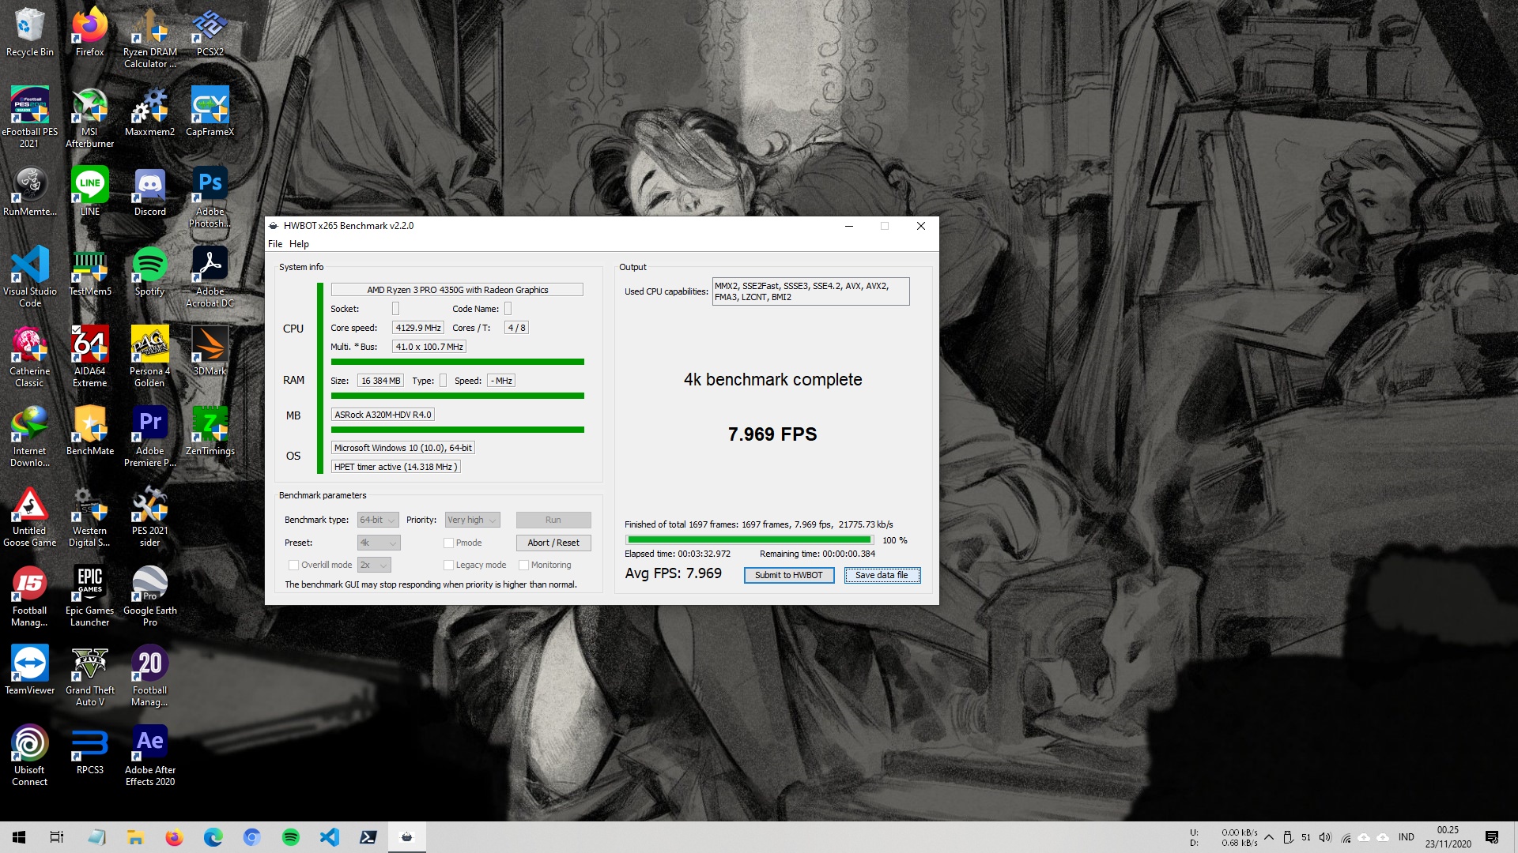Viewport: 1518px width, 853px height.
Task: Click the ASRock A320M-HDV R4.0 field
Action: (383, 415)
